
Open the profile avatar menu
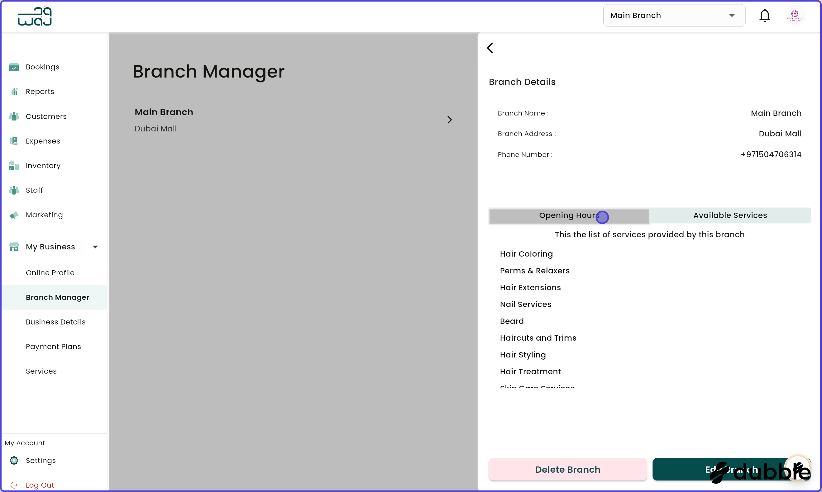point(795,15)
